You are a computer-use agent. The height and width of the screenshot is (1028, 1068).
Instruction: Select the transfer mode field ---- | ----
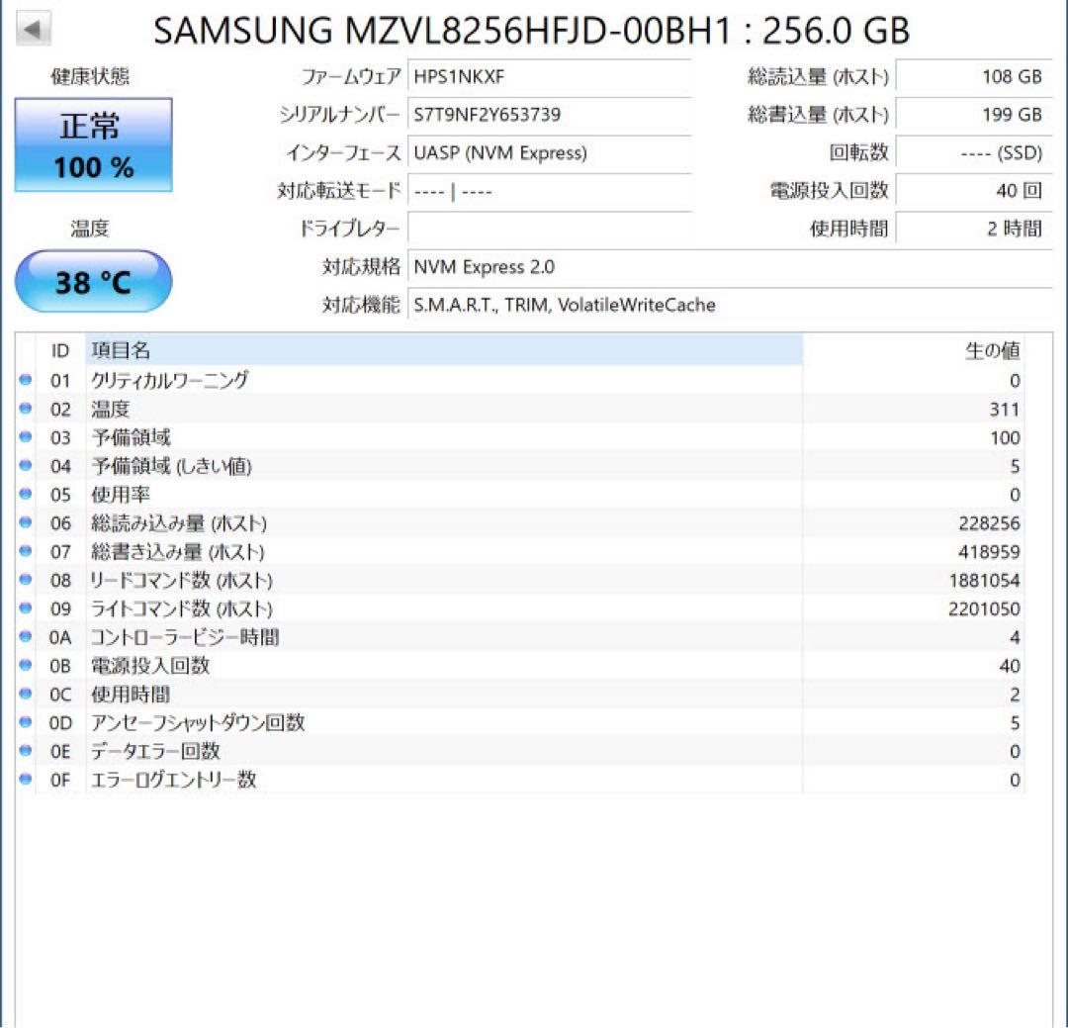550,190
